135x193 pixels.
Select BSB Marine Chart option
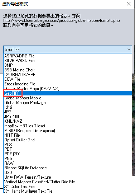pos(68,70)
